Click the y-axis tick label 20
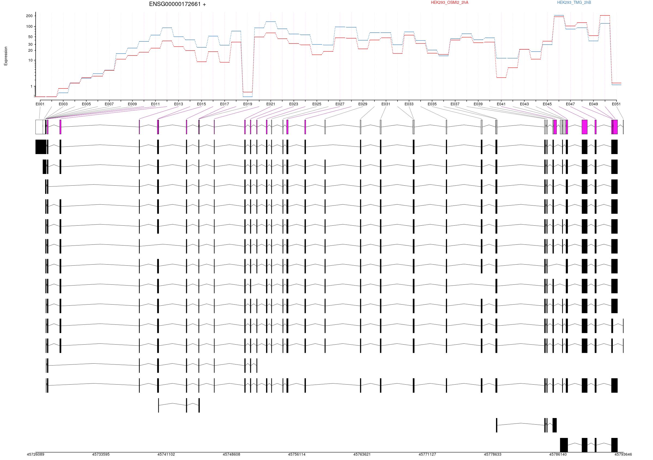653x460 pixels. (x=30, y=50)
